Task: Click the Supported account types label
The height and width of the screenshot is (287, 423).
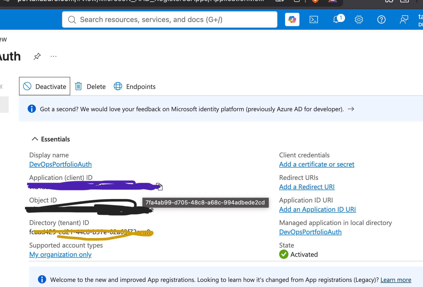Action: tap(66, 245)
